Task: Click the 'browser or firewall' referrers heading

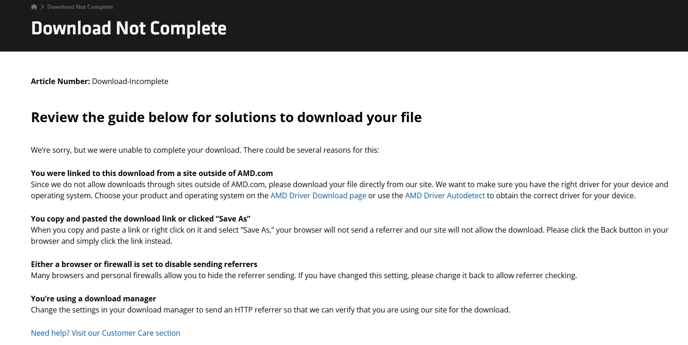Action: pyautogui.click(x=144, y=264)
